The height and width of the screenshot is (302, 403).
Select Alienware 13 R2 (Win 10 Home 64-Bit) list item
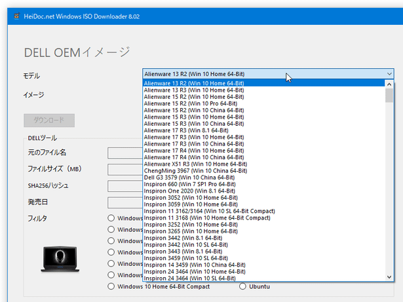click(263, 83)
